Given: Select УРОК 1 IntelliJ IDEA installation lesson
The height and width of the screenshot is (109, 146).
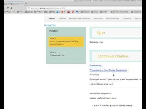Looking at the screenshot, I should pyautogui.click(x=66, y=41).
